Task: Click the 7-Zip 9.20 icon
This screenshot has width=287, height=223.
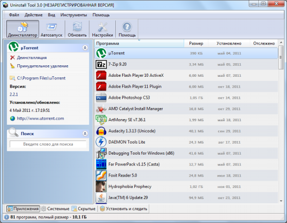Action: coord(101,64)
